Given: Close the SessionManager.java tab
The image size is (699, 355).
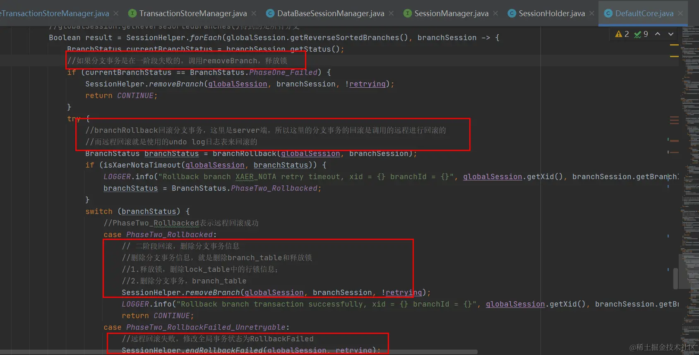Looking at the screenshot, I should 495,13.
